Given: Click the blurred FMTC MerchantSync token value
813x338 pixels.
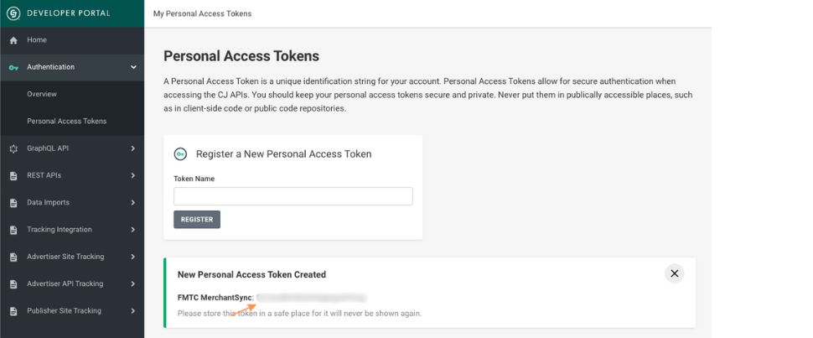Looking at the screenshot, I should coord(311,297).
